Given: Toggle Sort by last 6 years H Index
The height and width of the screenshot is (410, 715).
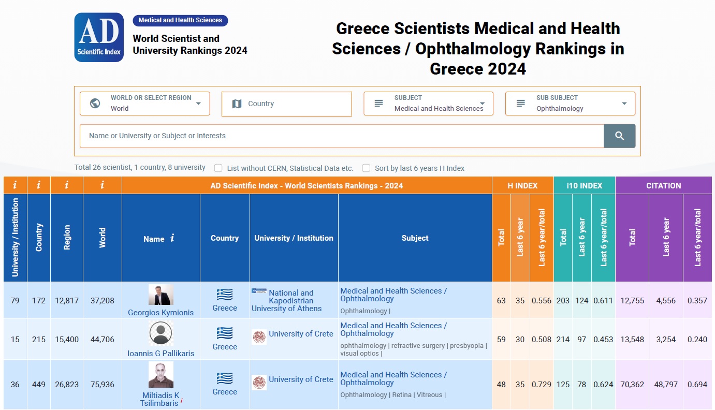Looking at the screenshot, I should tap(366, 168).
